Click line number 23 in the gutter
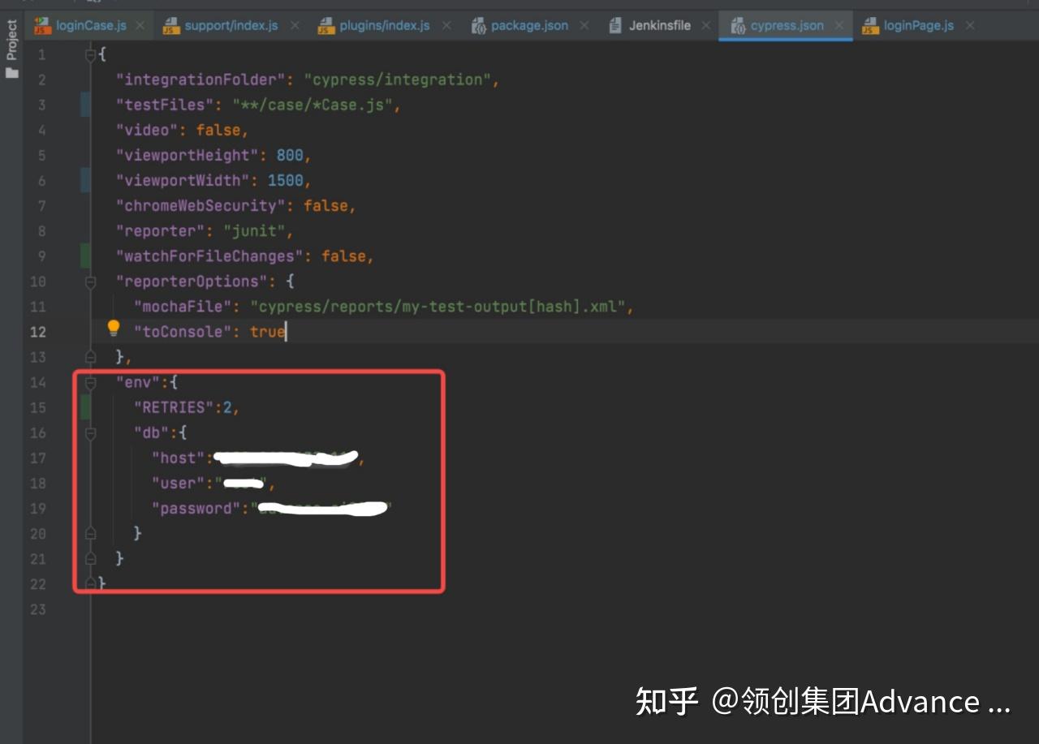Viewport: 1039px width, 744px height. 38,609
